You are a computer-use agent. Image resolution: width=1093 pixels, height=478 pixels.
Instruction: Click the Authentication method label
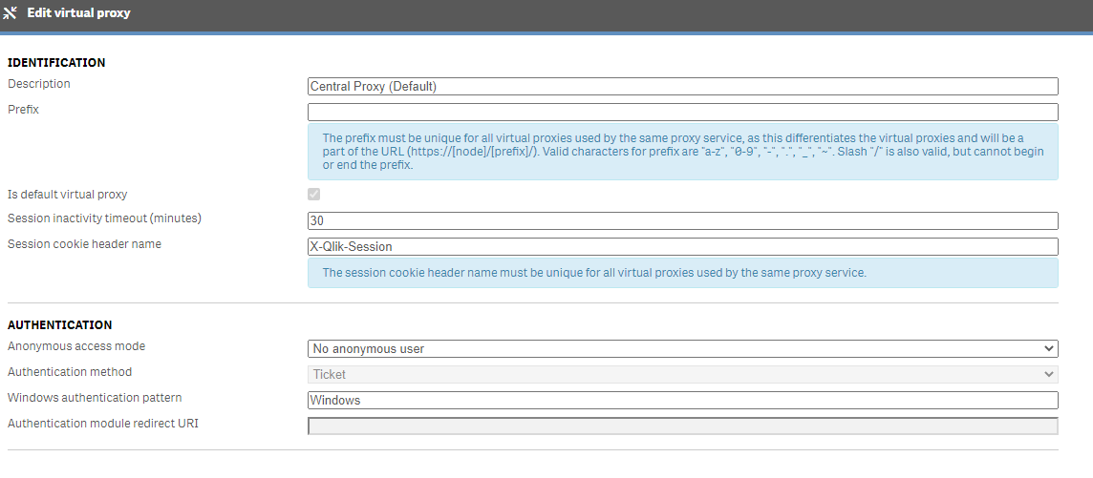tap(70, 372)
